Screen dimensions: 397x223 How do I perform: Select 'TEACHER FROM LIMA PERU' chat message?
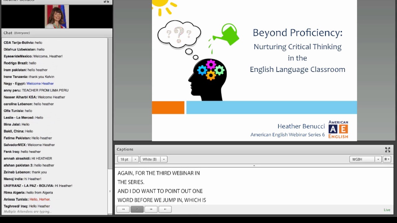point(45,90)
